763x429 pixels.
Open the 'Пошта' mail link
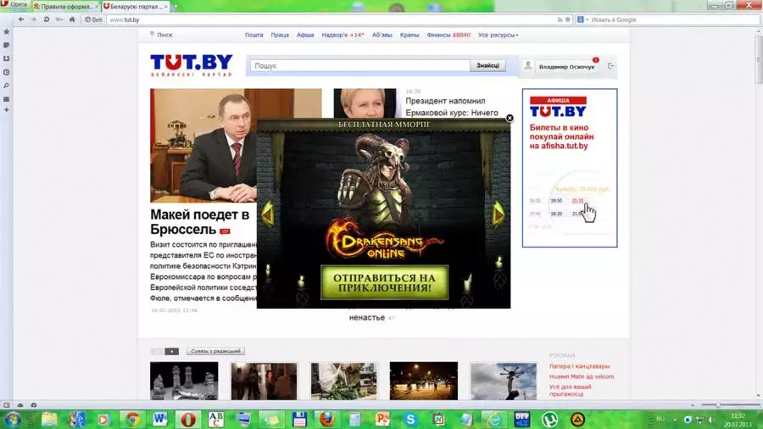[253, 35]
